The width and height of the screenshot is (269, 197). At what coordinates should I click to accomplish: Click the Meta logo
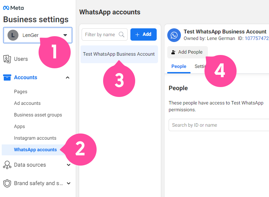[13, 8]
